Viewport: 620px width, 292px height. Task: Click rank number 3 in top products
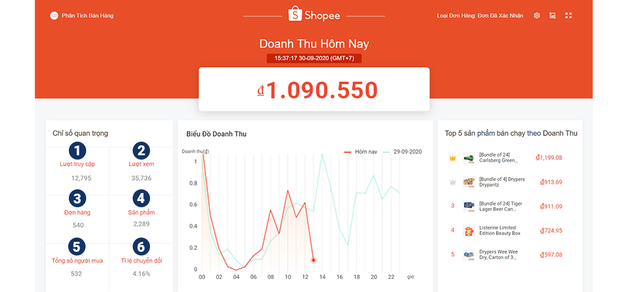453,206
